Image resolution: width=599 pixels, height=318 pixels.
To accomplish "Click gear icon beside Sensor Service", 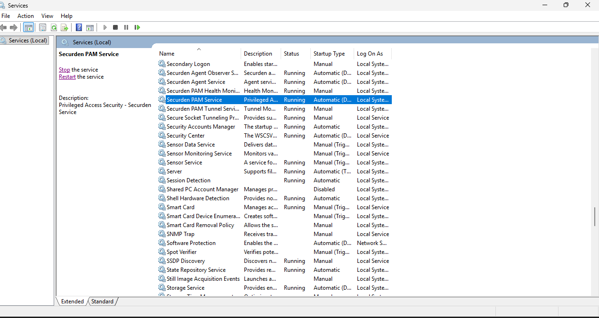I will [x=162, y=162].
